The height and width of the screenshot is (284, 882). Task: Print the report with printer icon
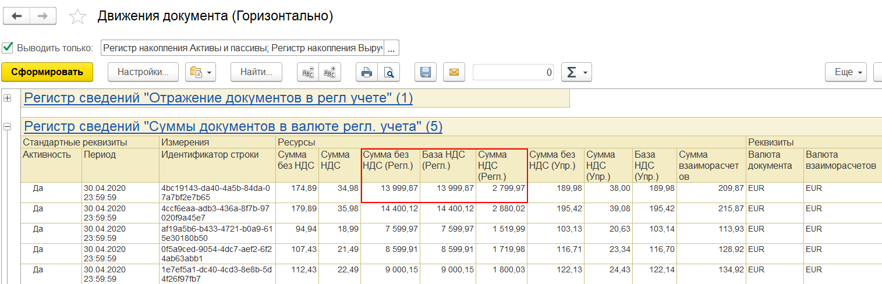point(367,72)
